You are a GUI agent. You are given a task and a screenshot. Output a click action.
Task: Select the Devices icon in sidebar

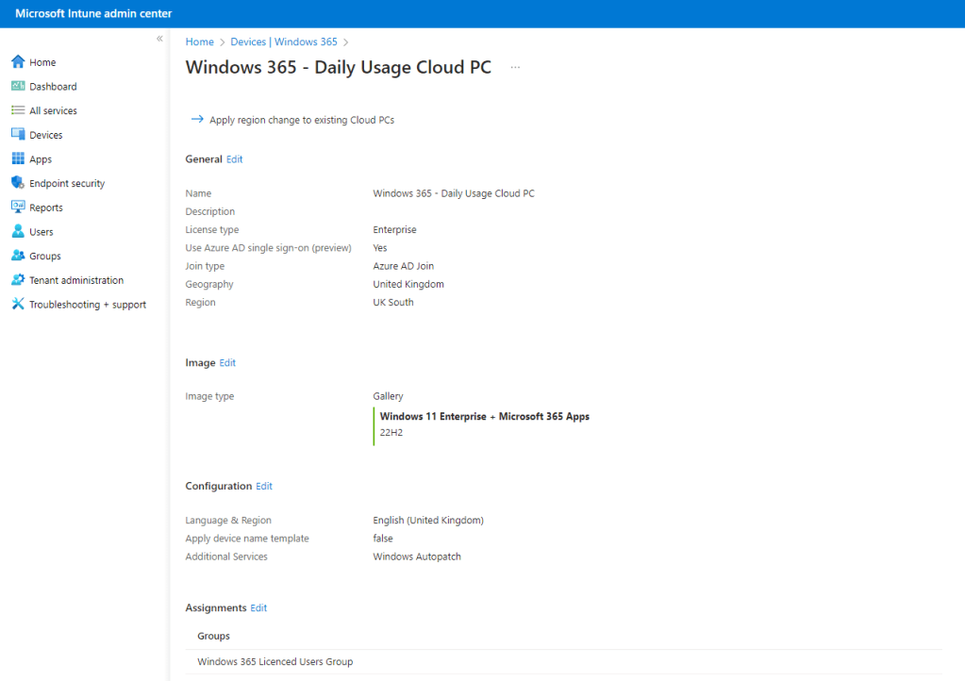[18, 135]
